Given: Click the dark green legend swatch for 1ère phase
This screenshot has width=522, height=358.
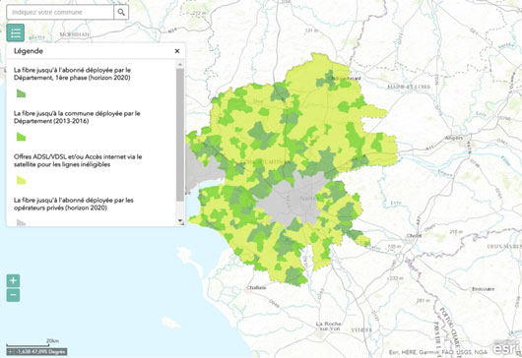Looking at the screenshot, I should point(21,93).
